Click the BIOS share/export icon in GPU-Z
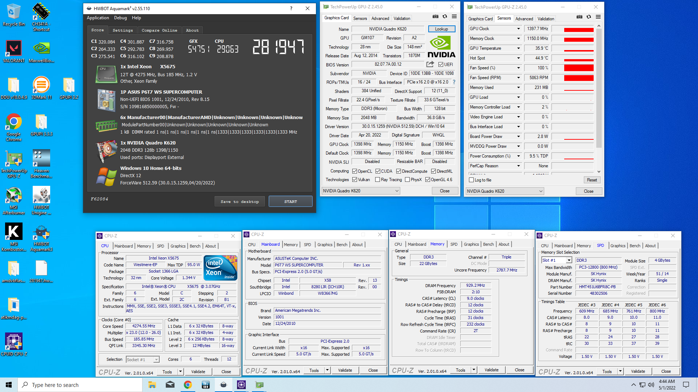Viewport: 698px width, 392px height. tap(430, 64)
